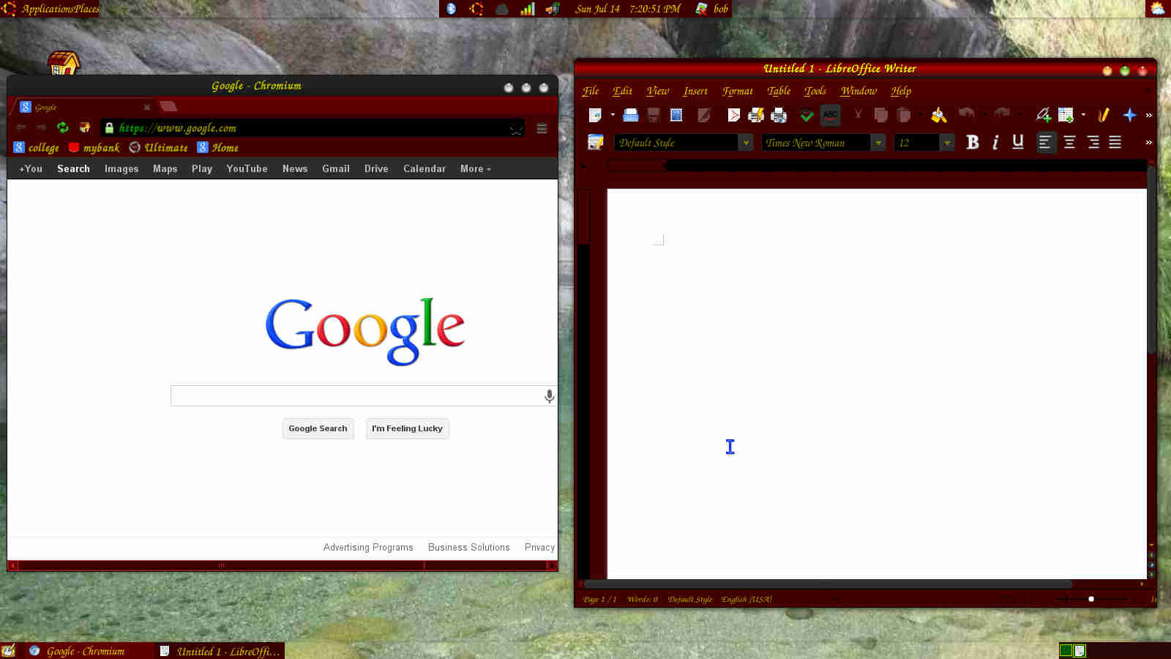This screenshot has height=659, width=1171.
Task: Open the Table menu in Writer
Action: pos(779,91)
